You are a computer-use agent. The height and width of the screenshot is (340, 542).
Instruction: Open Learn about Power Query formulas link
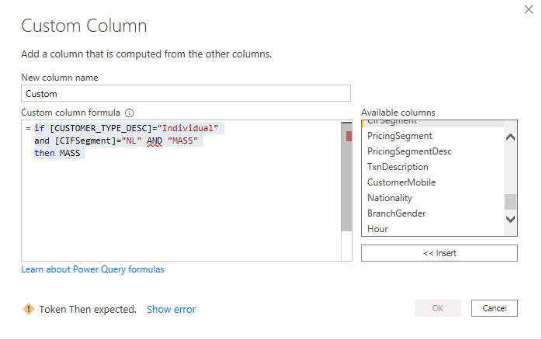[x=92, y=269]
